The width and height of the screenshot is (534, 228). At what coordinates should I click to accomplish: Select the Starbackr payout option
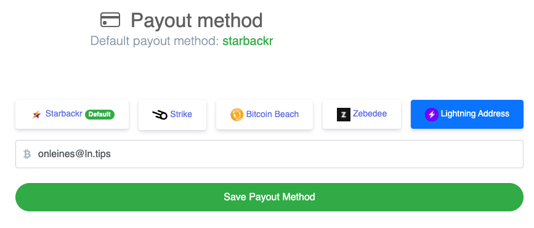pyautogui.click(x=72, y=114)
